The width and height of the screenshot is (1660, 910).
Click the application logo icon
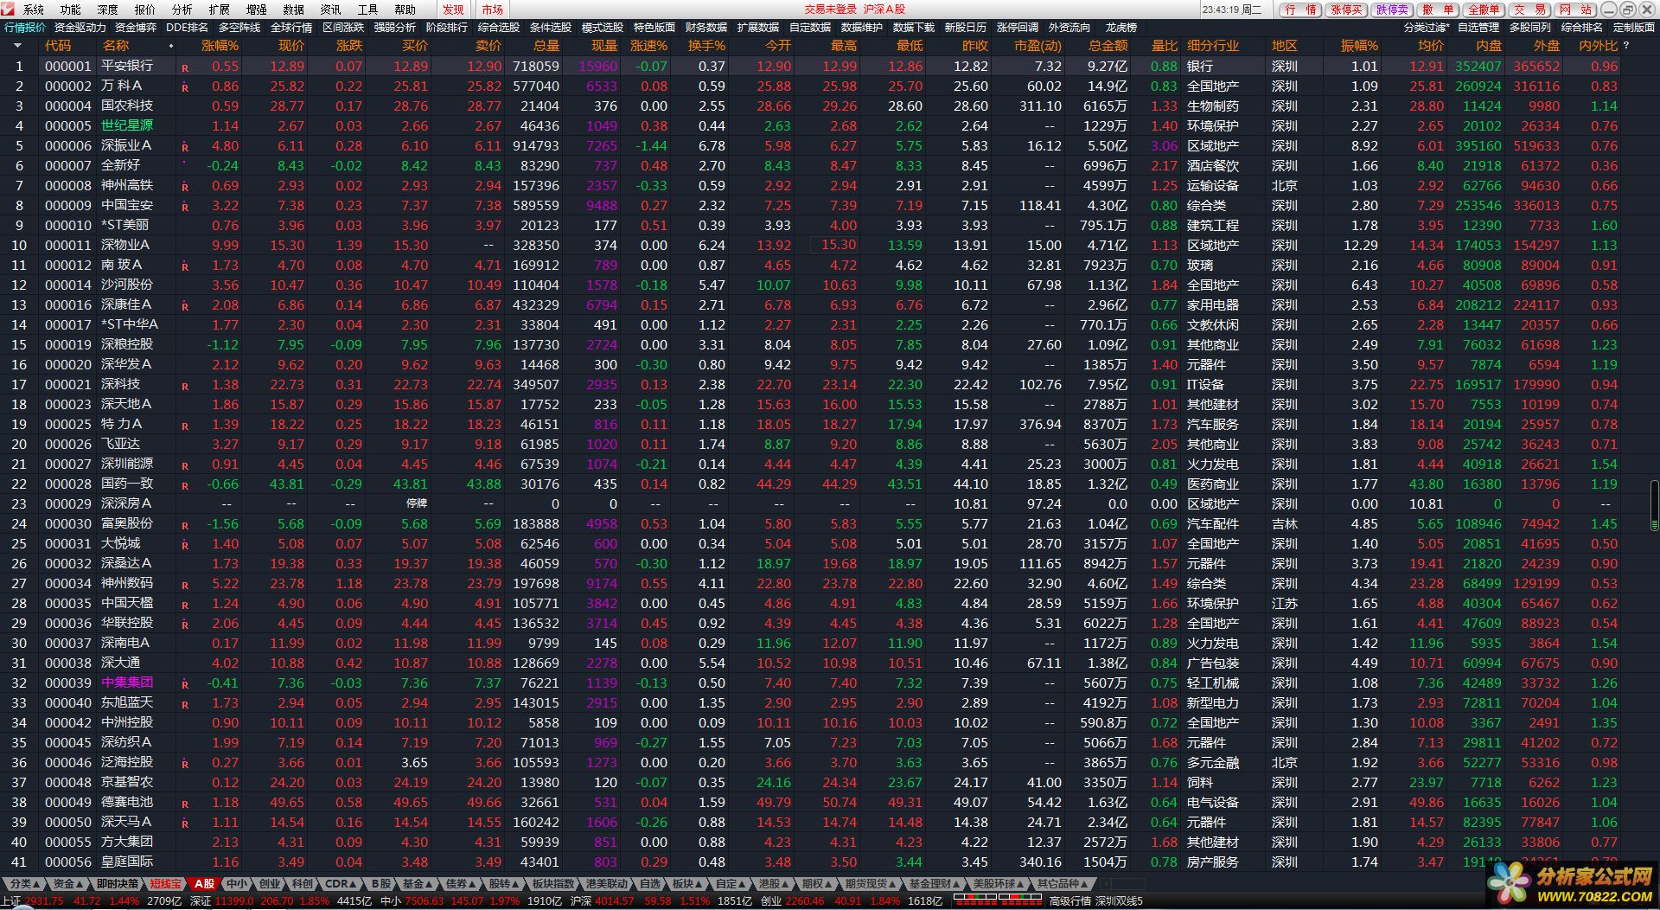9,10
